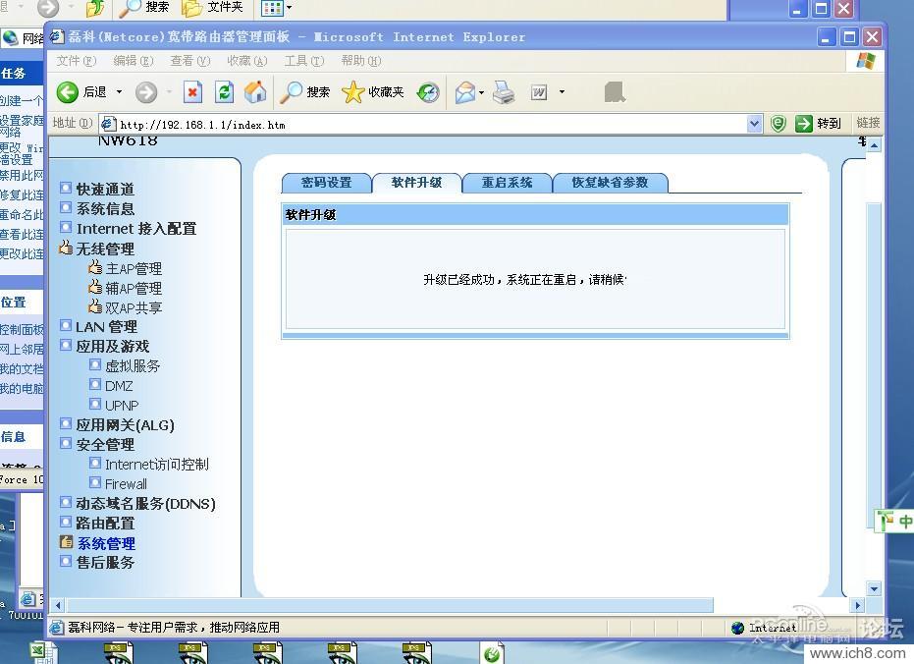Open Favorites star icon
The width and height of the screenshot is (914, 664).
[353, 92]
